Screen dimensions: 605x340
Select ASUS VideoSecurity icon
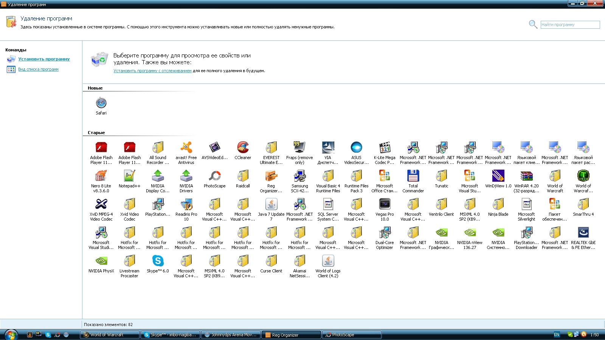point(356,147)
